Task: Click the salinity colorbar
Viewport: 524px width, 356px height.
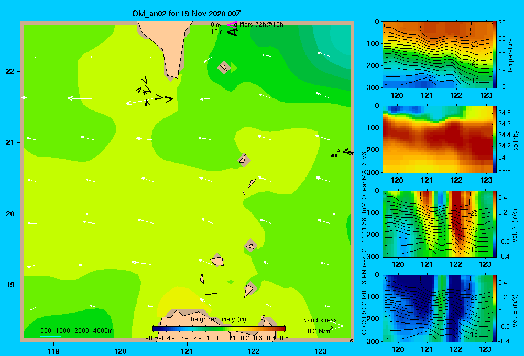Action: [494, 139]
